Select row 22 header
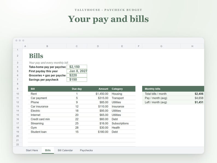 click(x=17, y=144)
